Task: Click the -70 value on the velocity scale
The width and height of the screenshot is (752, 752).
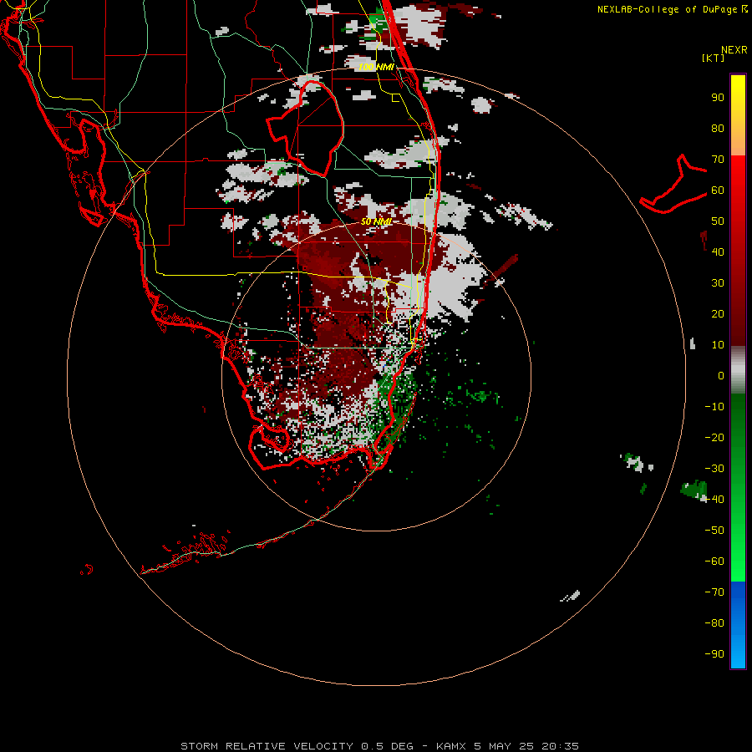Action: 714,592
